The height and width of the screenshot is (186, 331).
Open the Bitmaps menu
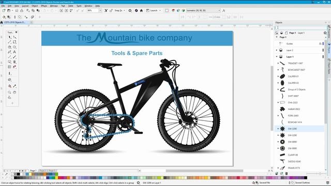54,6
